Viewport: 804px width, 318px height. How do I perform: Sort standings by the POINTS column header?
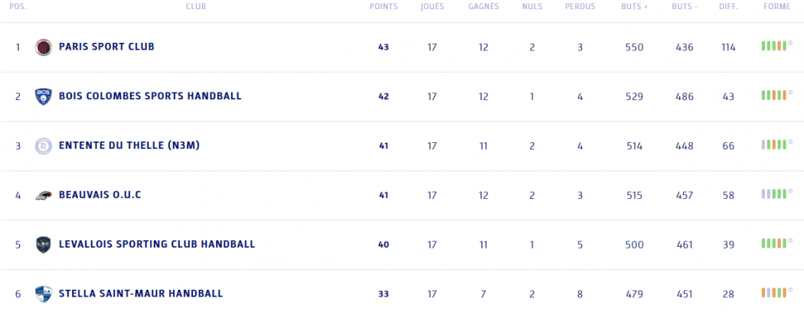(x=384, y=7)
